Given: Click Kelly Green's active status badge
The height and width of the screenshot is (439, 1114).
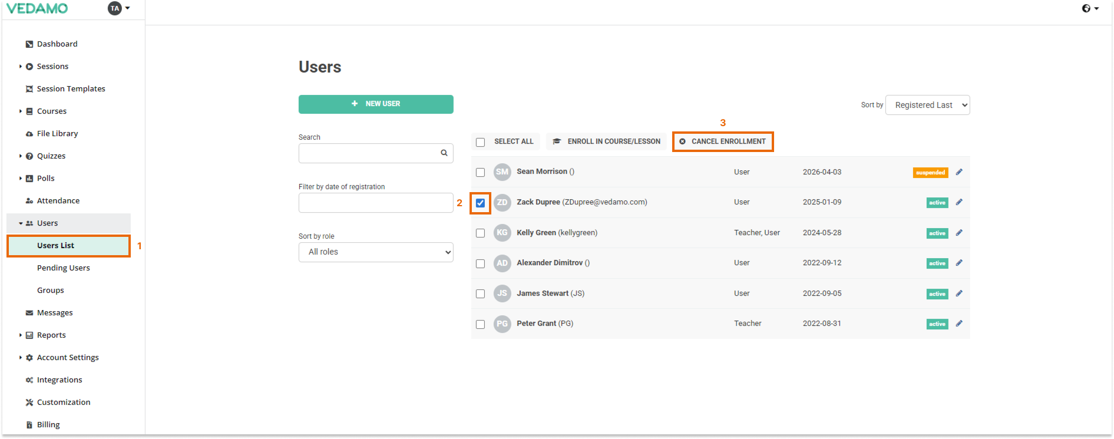Looking at the screenshot, I should [x=937, y=233].
